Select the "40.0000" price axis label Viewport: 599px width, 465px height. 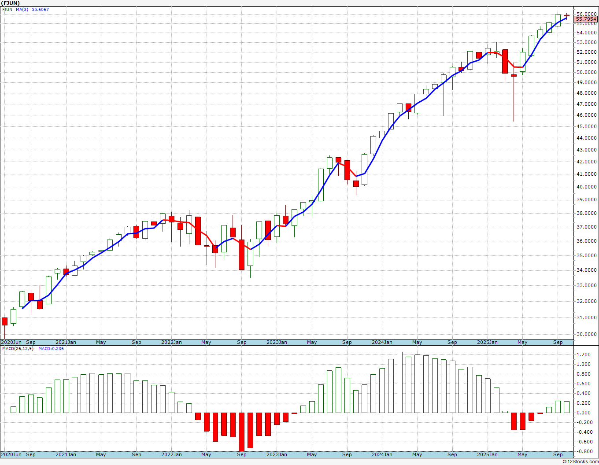click(x=586, y=187)
